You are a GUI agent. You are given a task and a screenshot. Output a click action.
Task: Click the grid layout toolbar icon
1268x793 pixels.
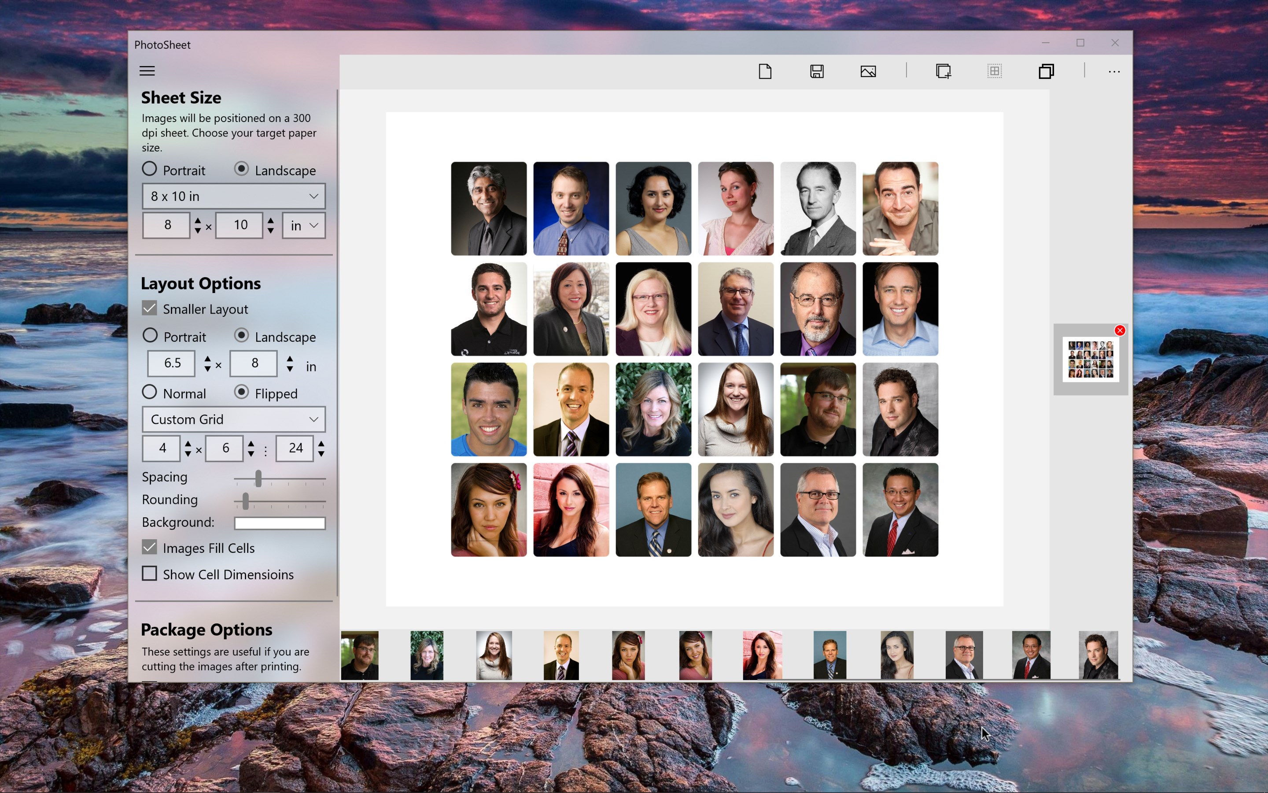tap(994, 71)
